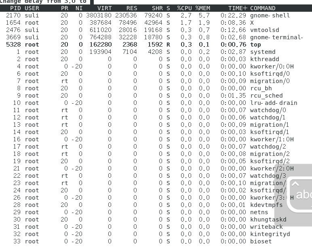Click VIRT value 193904
The width and height of the screenshot is (312, 247).
[x=101, y=52]
